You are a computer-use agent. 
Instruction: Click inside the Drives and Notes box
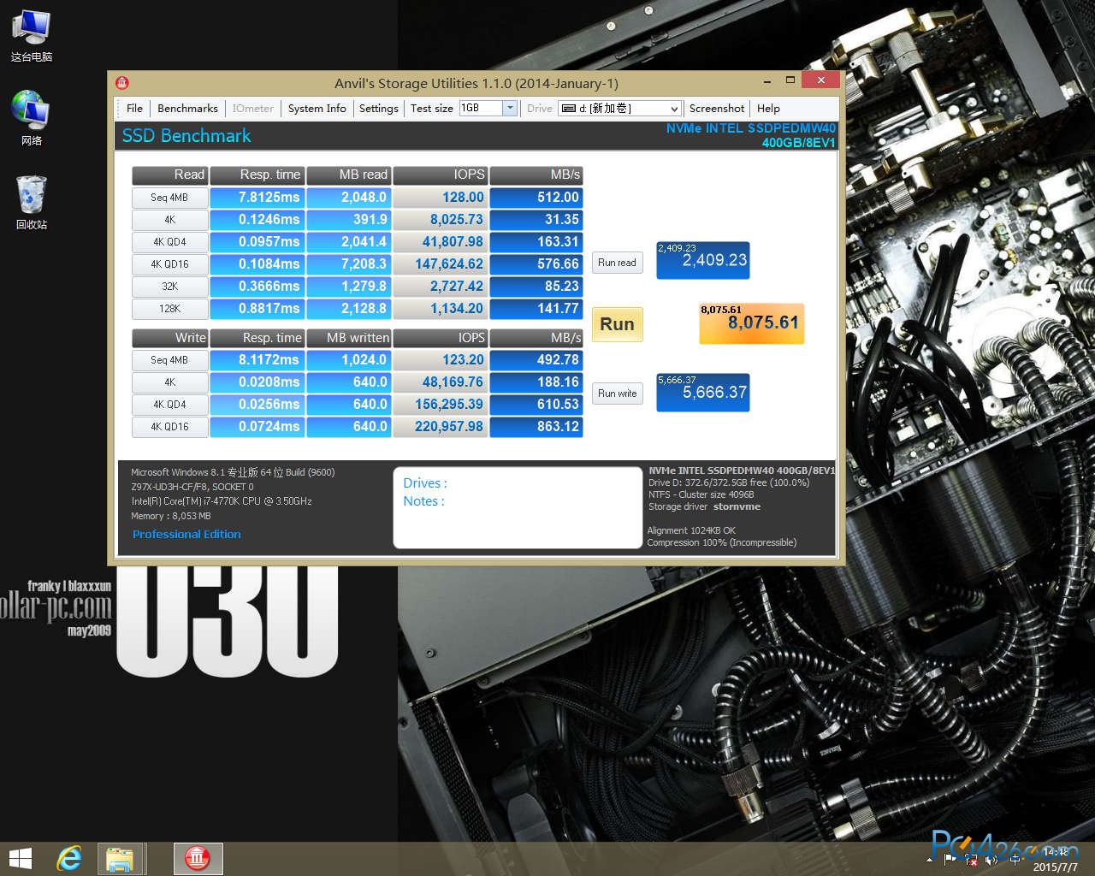point(517,507)
